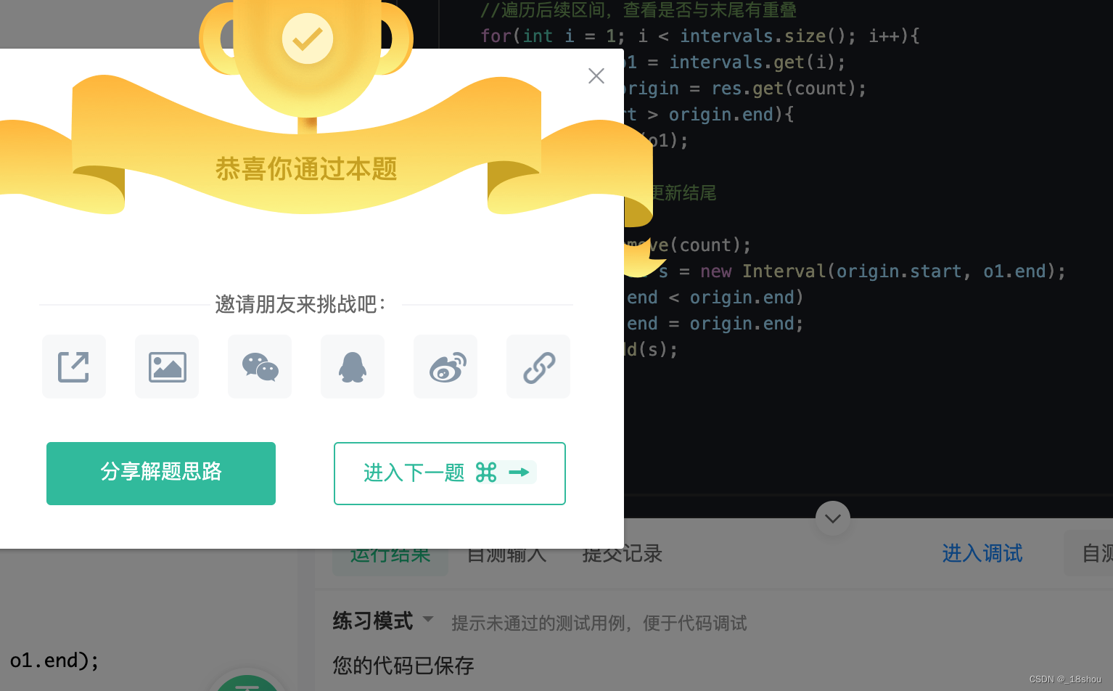The height and width of the screenshot is (691, 1113).
Task: Share result as an image
Action: 167,367
